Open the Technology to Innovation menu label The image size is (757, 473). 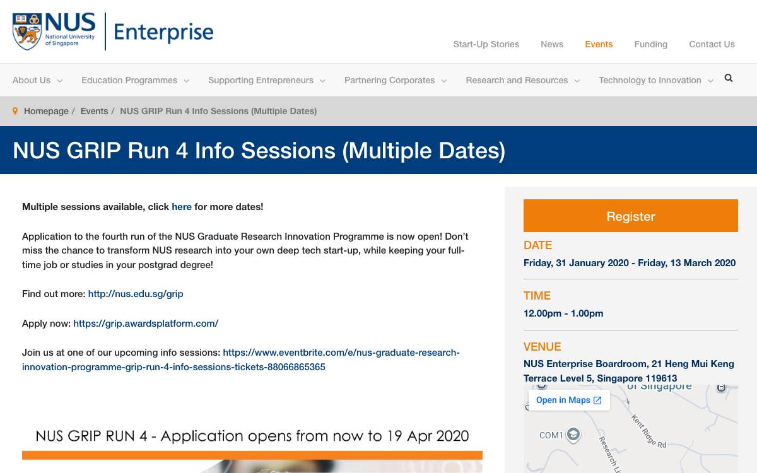650,80
